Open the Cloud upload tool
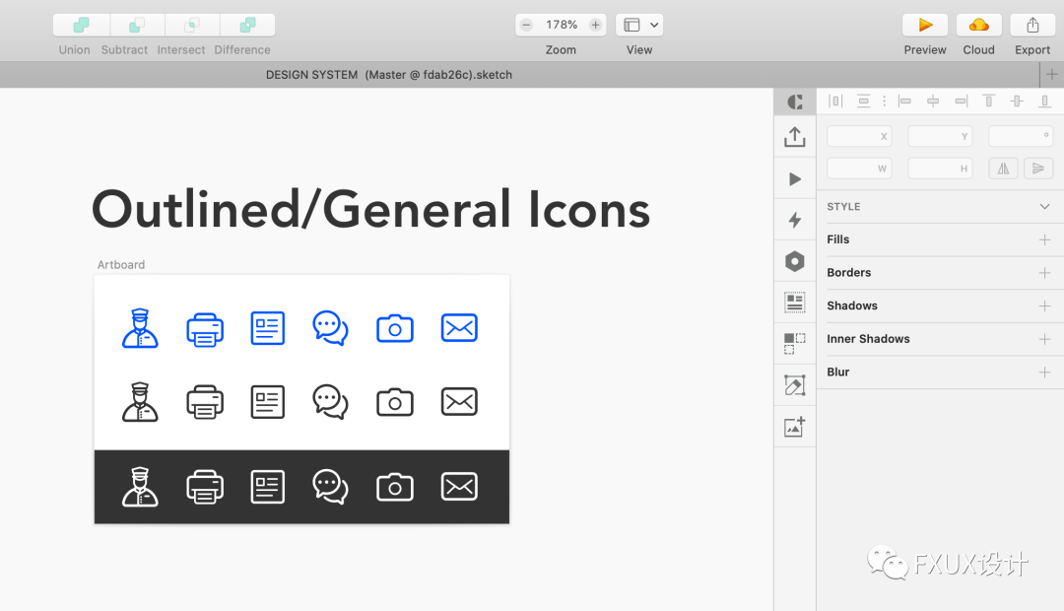The image size is (1064, 611). [978, 25]
